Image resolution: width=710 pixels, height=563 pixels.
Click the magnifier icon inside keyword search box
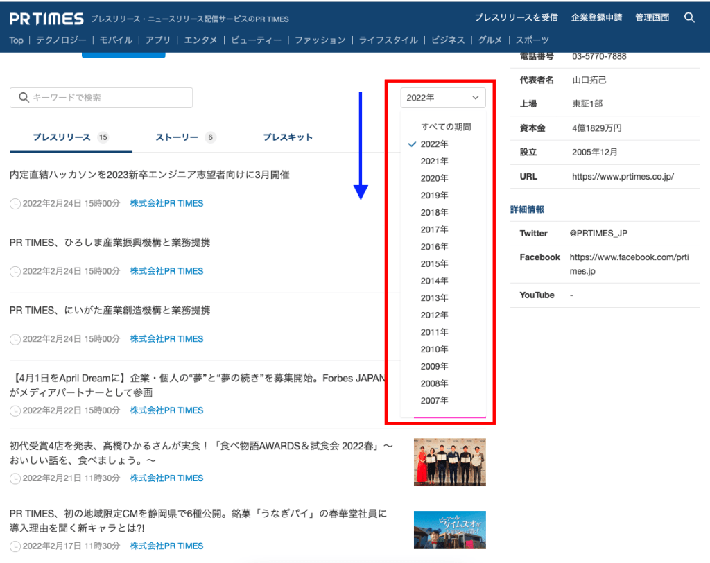pos(24,97)
